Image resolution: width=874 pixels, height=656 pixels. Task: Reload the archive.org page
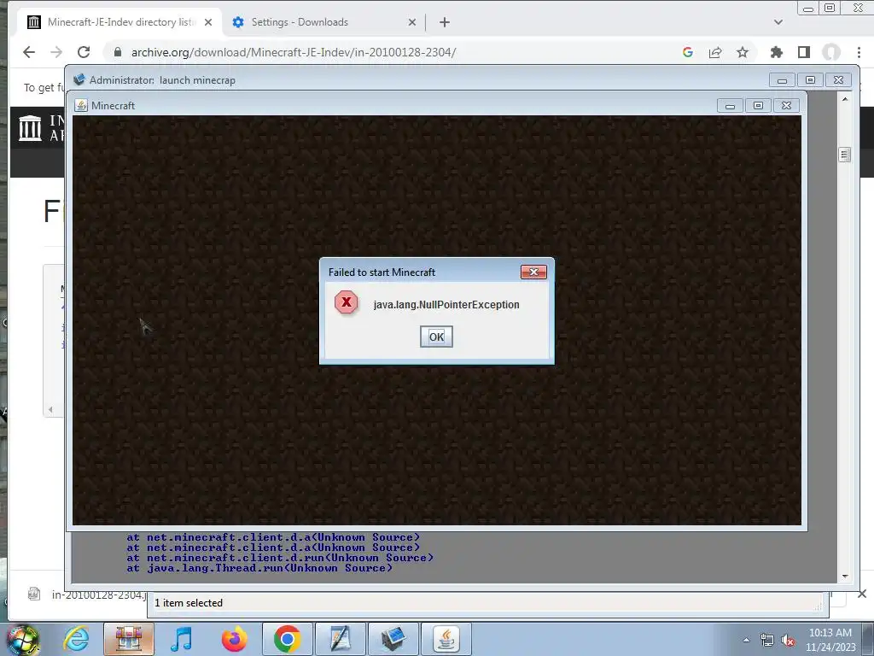pos(84,52)
